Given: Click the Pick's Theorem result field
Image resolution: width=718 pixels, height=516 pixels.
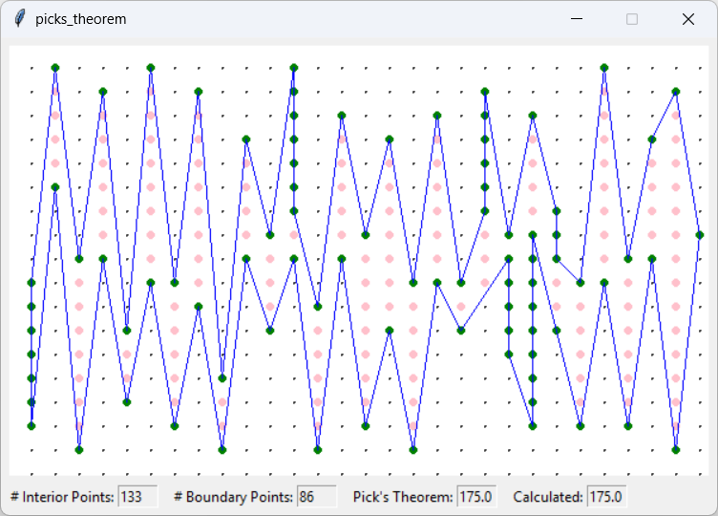Looking at the screenshot, I should pyautogui.click(x=476, y=497).
